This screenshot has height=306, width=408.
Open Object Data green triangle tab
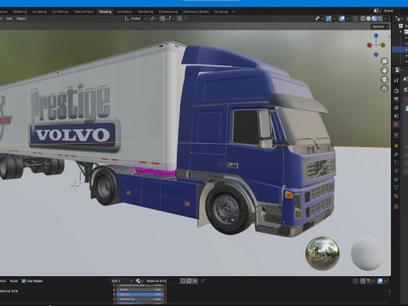[396, 188]
